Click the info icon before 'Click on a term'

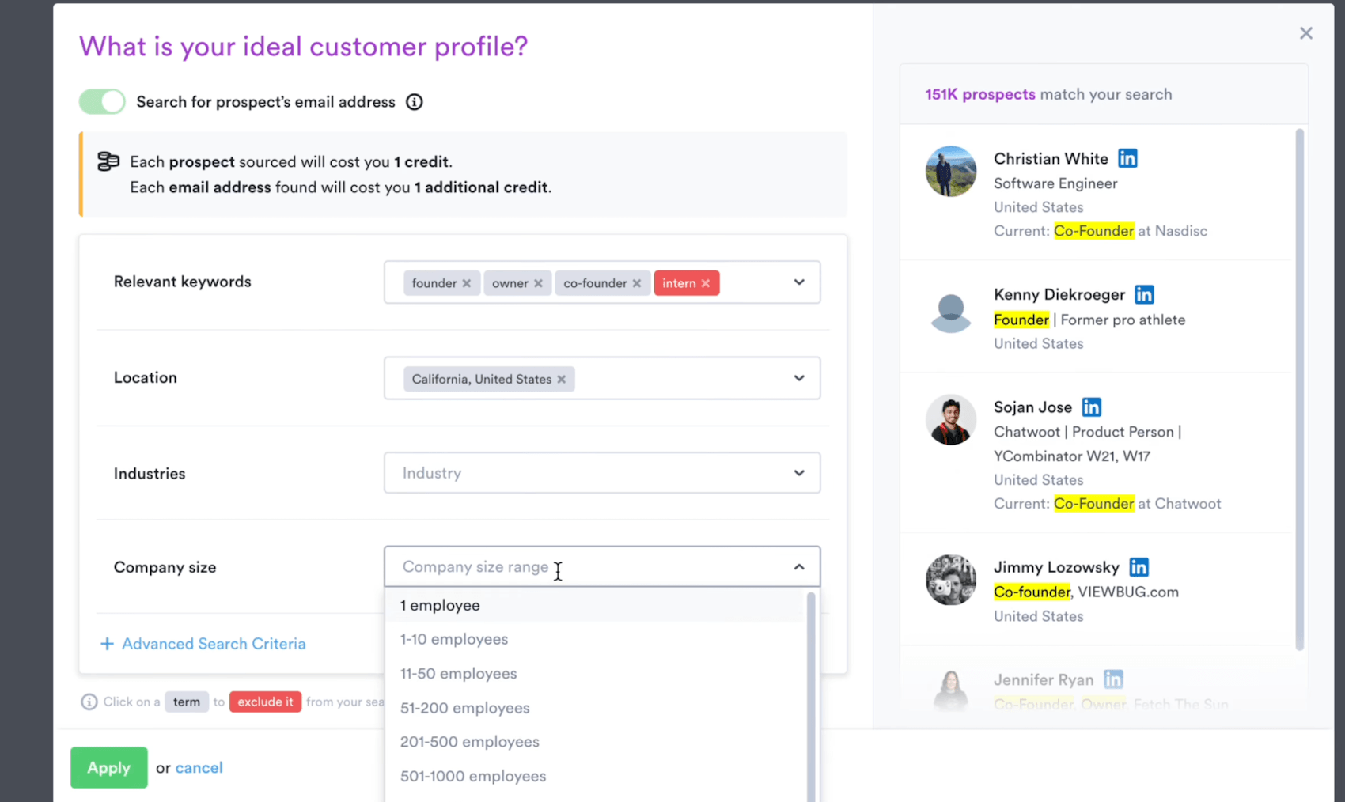[89, 702]
